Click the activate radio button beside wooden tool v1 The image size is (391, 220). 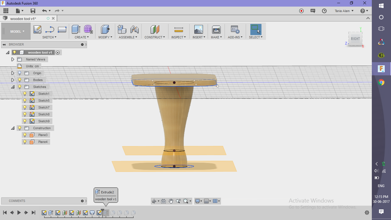pos(58,52)
